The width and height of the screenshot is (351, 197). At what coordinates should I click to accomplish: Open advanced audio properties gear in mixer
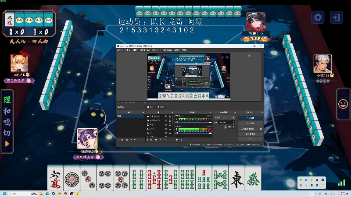click(177, 140)
